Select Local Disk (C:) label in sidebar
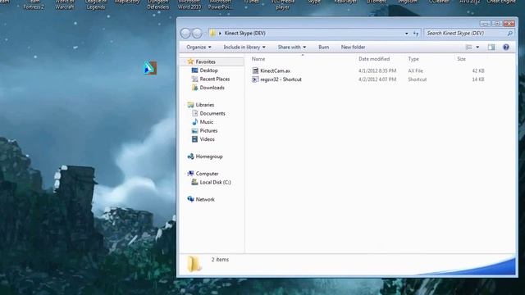This screenshot has height=295, width=525. click(215, 182)
